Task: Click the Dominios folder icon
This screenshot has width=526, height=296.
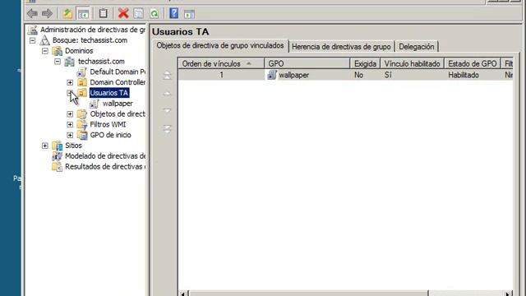Action: coord(58,51)
